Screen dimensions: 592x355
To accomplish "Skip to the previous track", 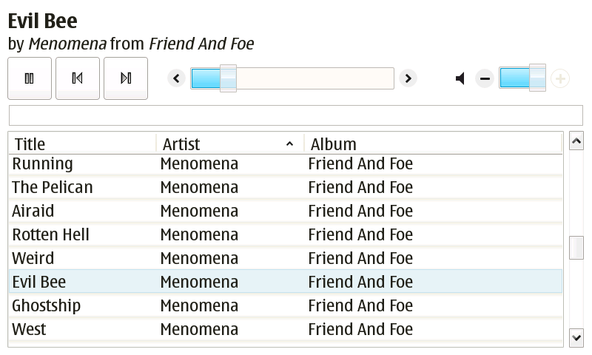I will pos(78,78).
